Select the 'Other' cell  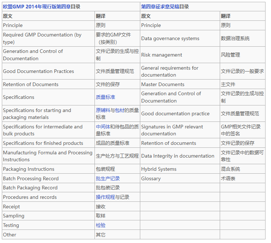point(48,235)
